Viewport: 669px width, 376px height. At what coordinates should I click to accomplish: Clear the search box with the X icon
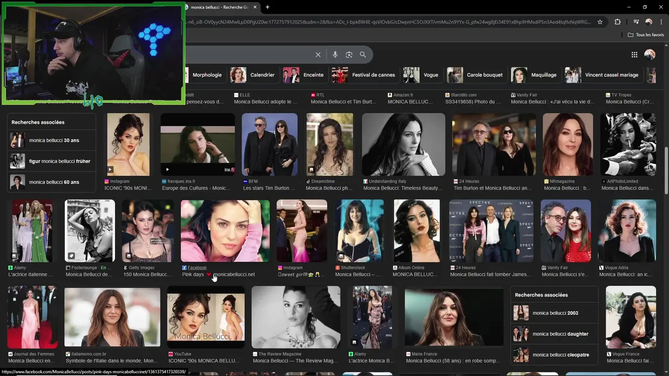tap(318, 54)
